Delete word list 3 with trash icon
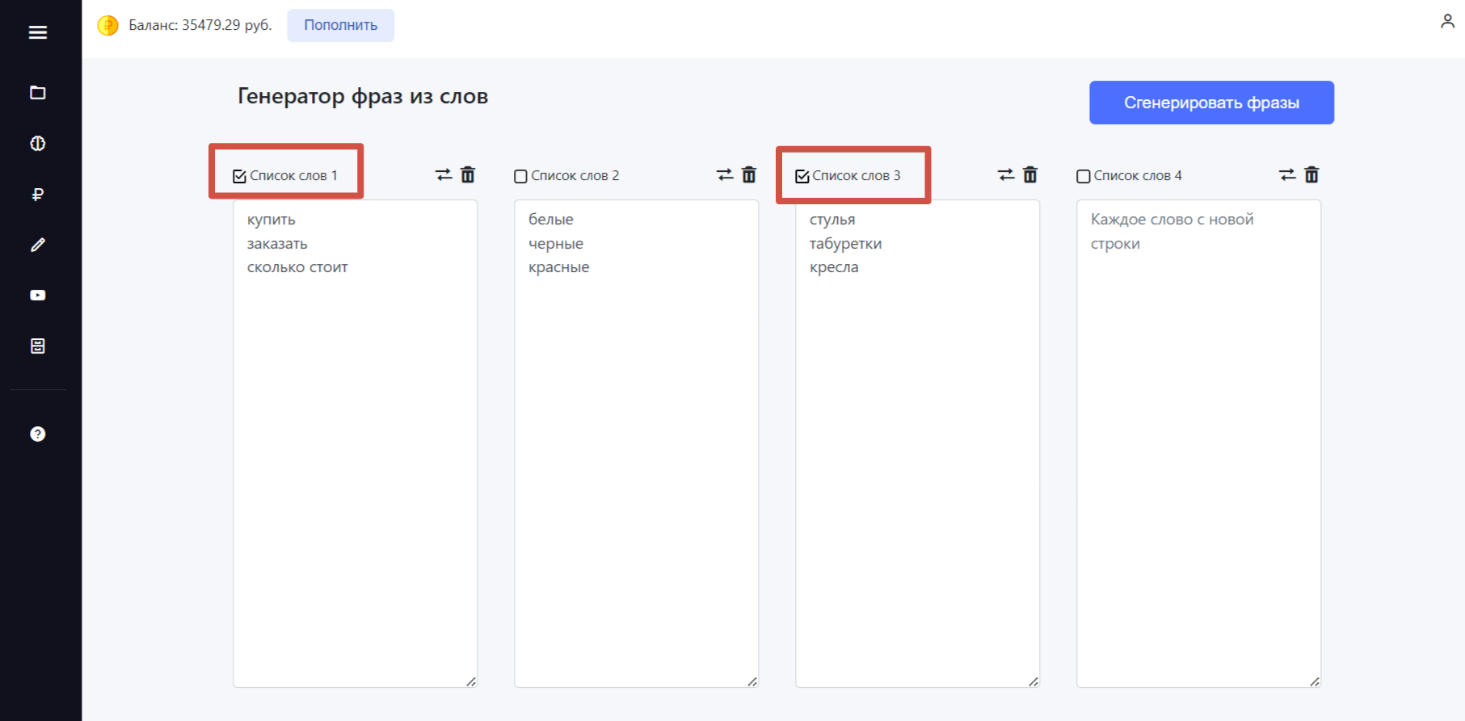The image size is (1465, 721). pos(1030,174)
